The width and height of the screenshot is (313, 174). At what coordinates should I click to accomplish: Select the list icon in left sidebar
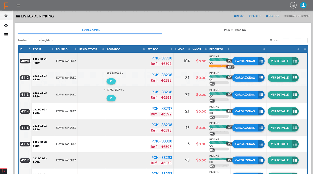point(6,35)
